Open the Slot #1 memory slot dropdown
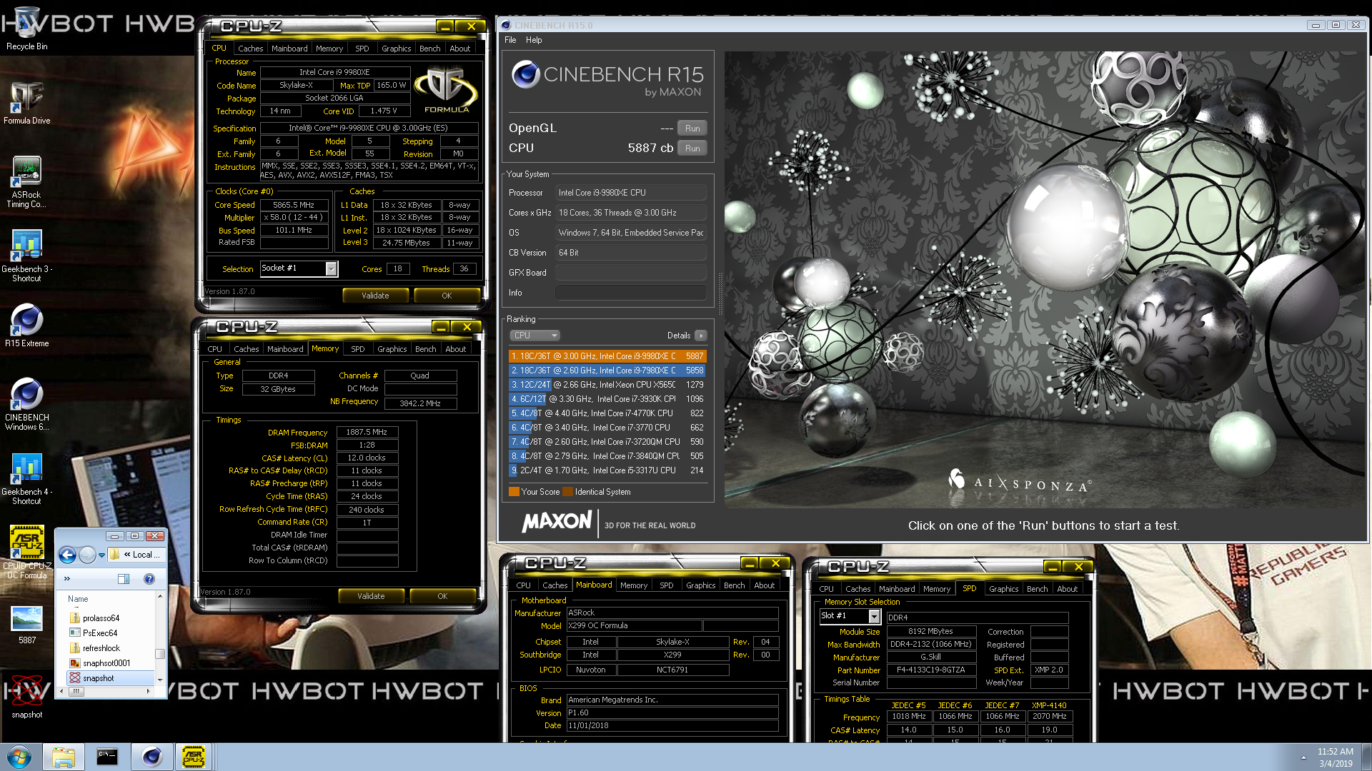Viewport: 1372px width, 771px height. point(874,616)
